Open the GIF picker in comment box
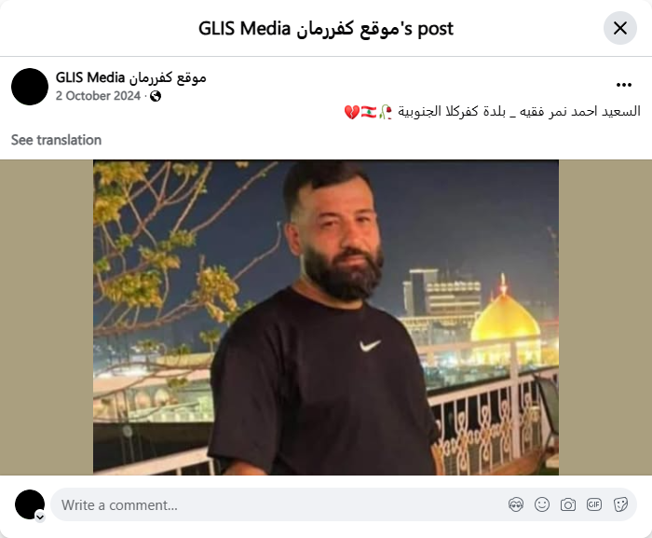 coord(594,504)
